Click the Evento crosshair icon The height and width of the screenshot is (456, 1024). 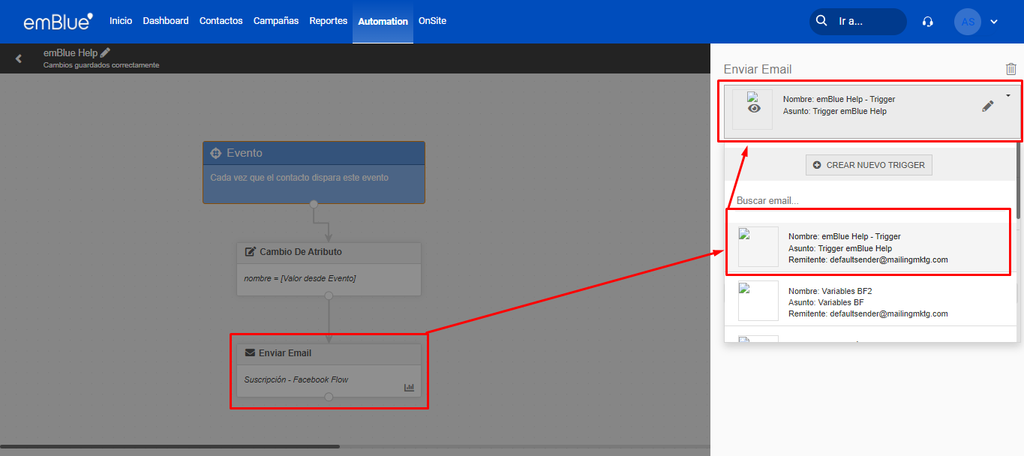pos(215,153)
